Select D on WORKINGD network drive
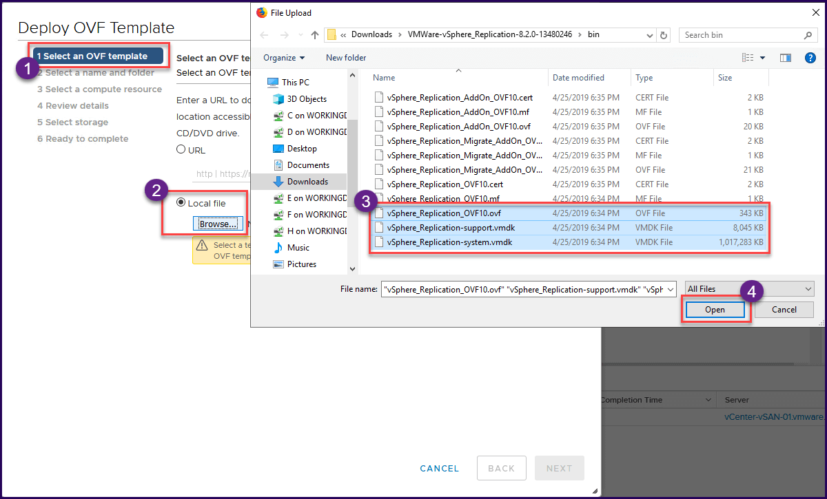Viewport: 827px width, 499px height. 309,132
